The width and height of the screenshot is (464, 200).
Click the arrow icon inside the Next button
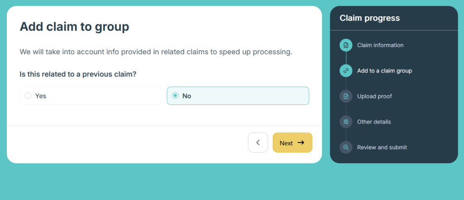point(300,143)
